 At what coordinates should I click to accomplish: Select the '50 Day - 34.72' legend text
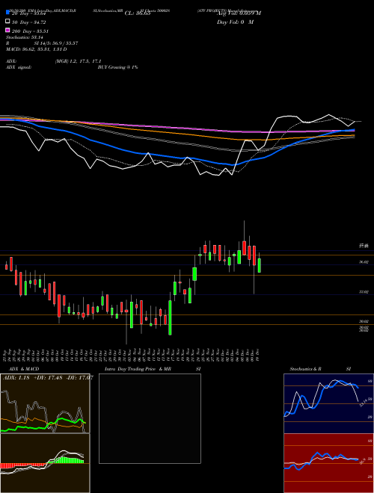click(29, 22)
